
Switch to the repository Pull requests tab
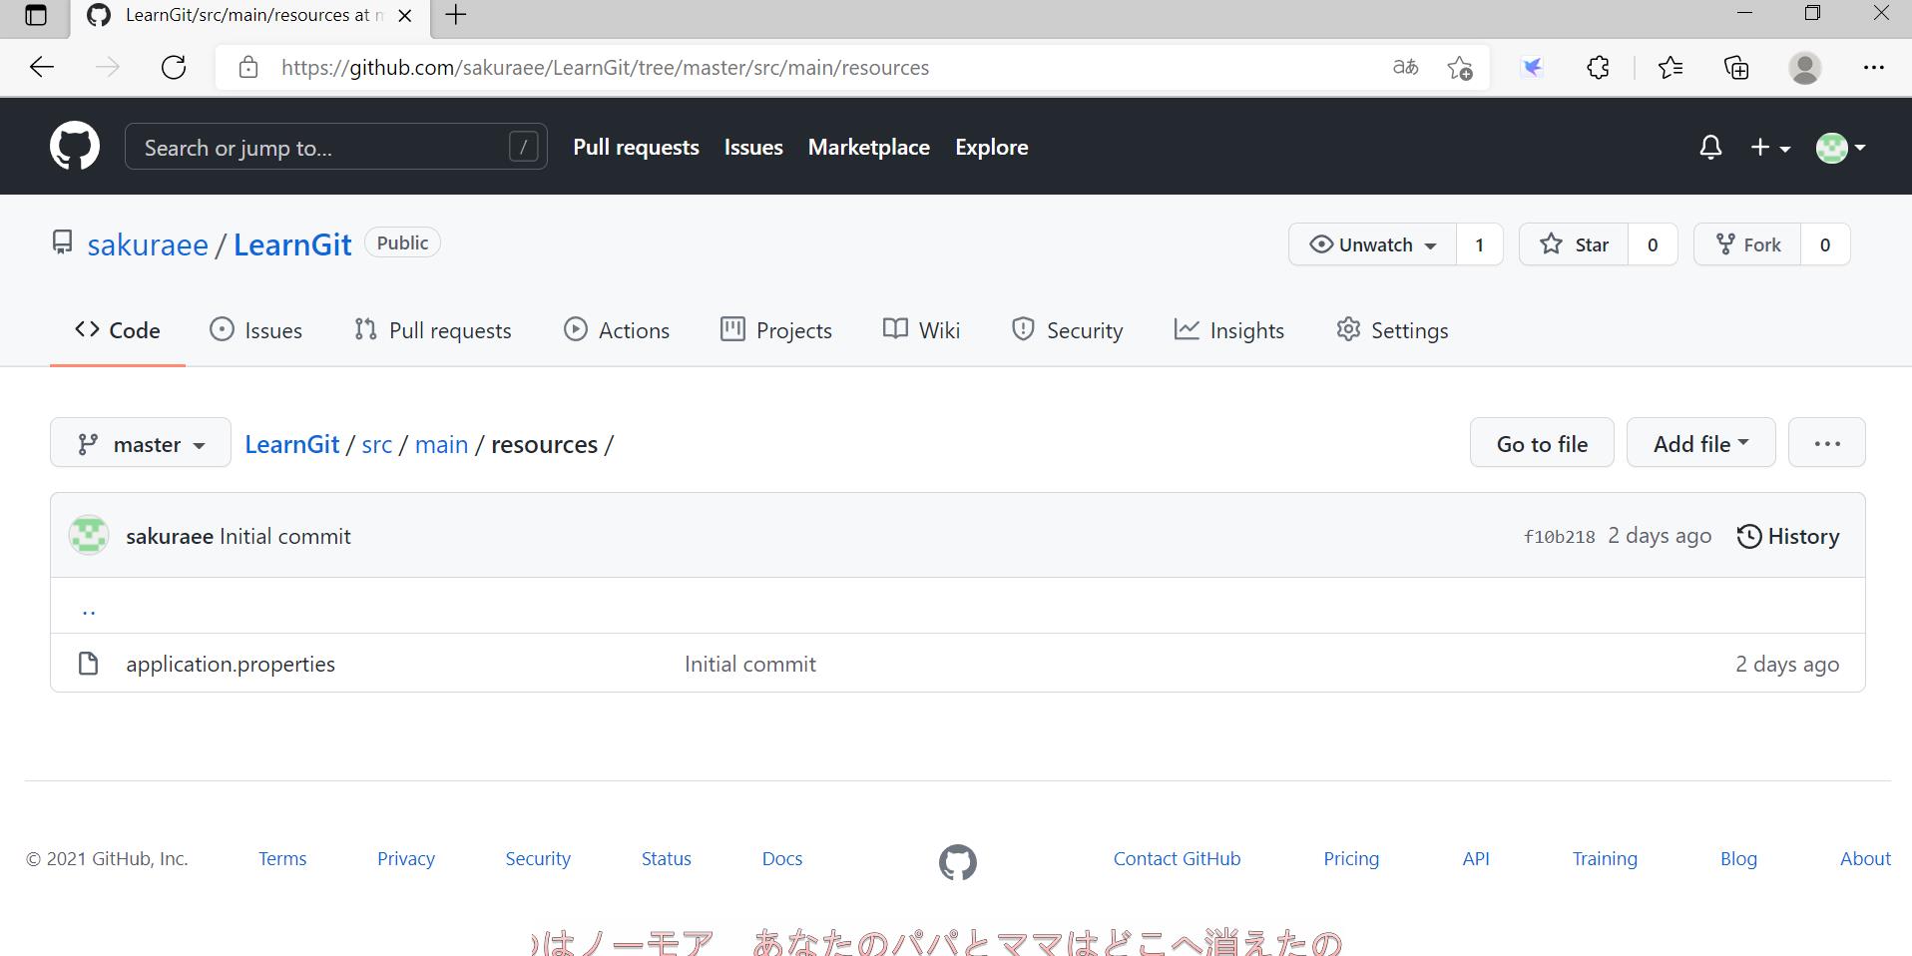click(x=432, y=330)
